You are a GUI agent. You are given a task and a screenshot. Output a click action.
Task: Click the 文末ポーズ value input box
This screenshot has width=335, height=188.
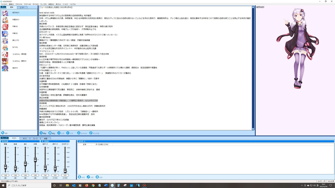pos(65,175)
